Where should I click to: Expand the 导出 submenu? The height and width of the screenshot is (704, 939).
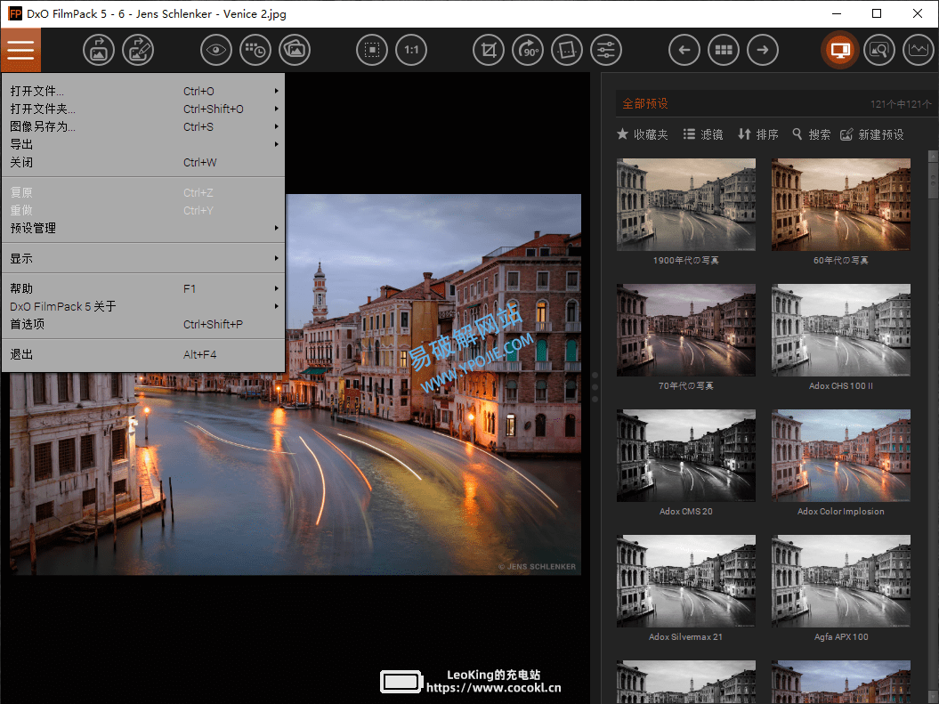click(143, 144)
